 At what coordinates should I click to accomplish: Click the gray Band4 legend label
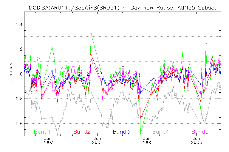tap(161, 132)
